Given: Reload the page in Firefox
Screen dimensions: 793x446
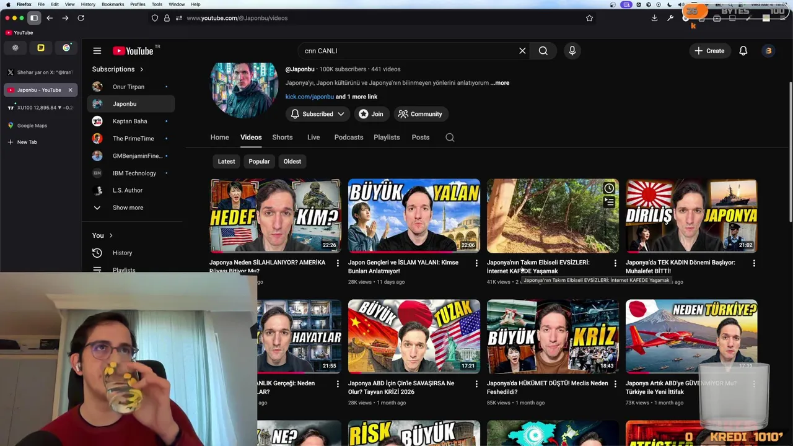Looking at the screenshot, I should click(81, 18).
